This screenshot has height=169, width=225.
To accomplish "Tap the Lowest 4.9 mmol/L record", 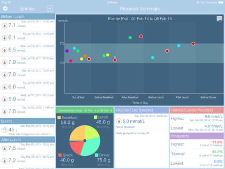I will coord(197,128).
